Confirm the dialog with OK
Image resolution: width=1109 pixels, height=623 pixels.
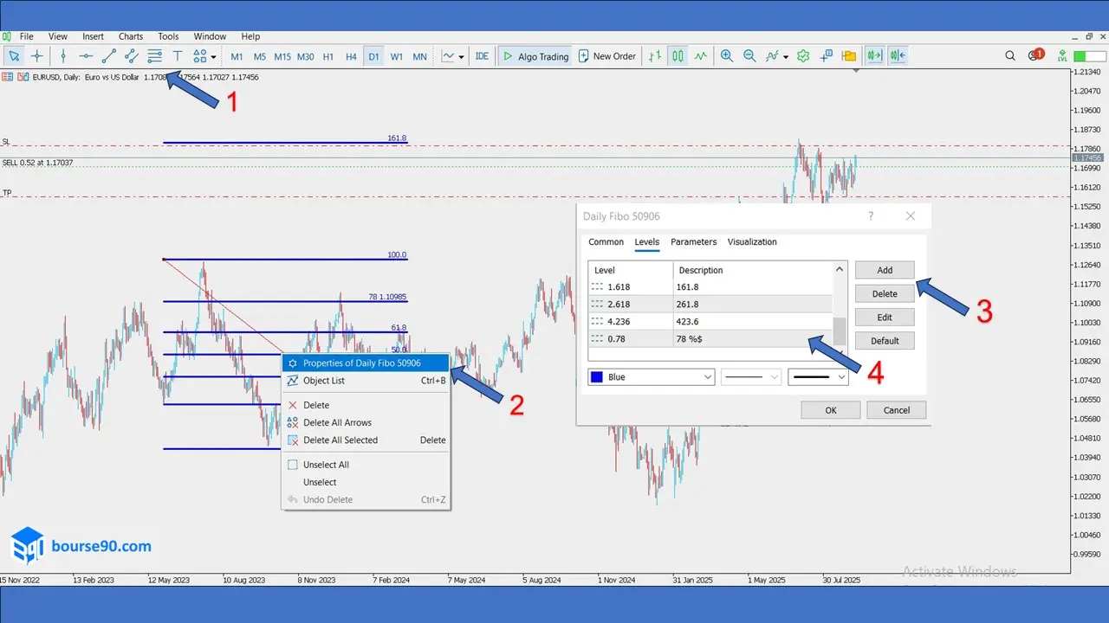coord(830,410)
